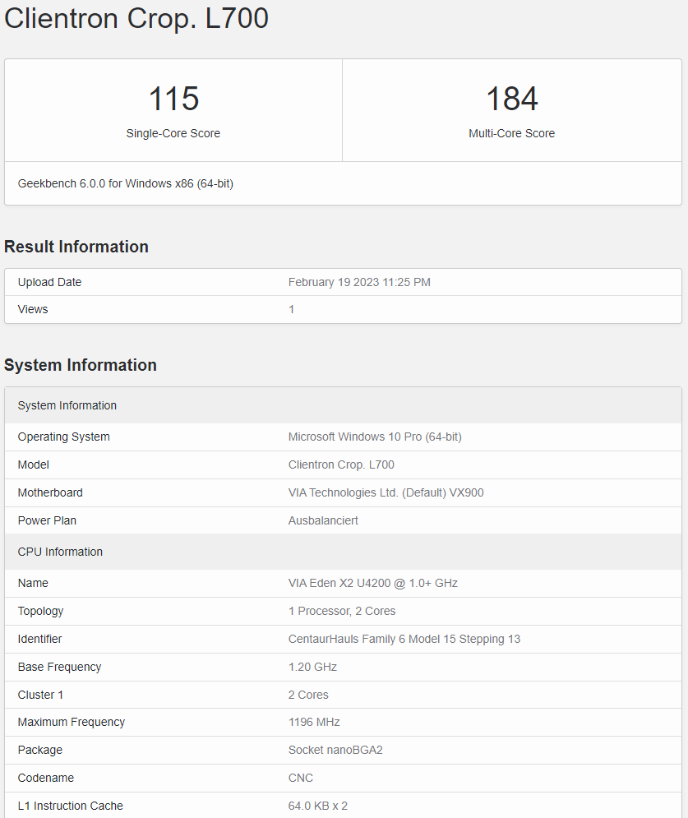This screenshot has width=688, height=818.
Task: Select the codename value 'CNC'
Action: pyautogui.click(x=301, y=778)
